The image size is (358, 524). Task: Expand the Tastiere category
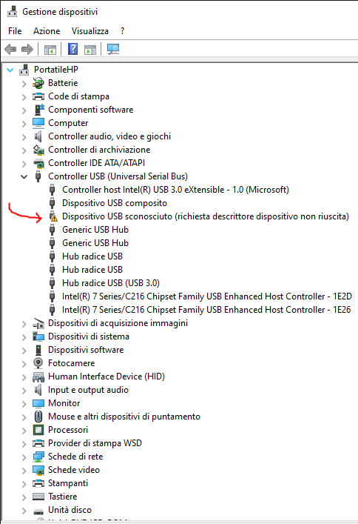pyautogui.click(x=24, y=497)
